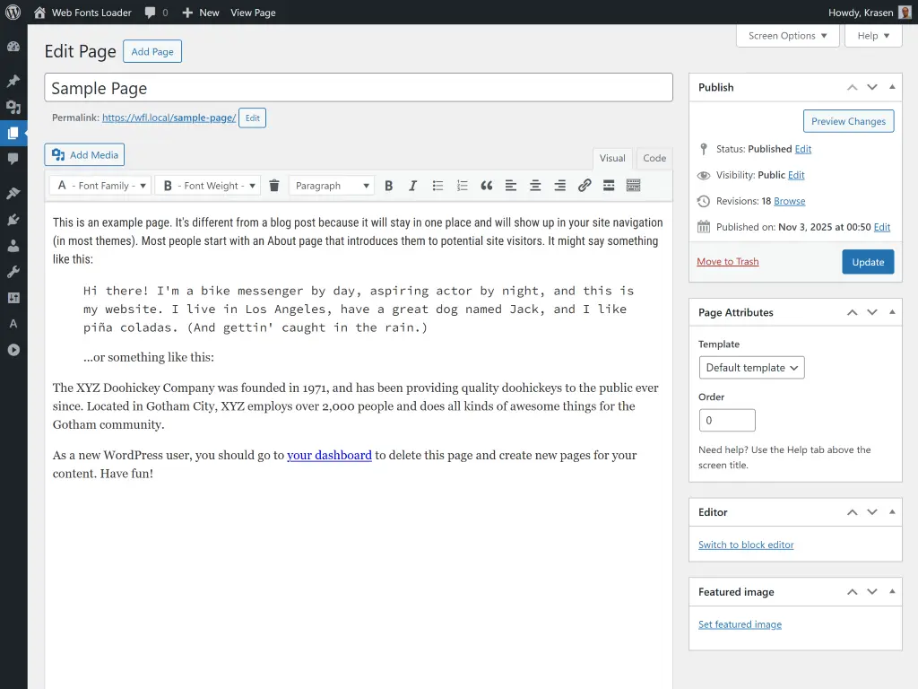Open the Paragraph style dropdown
Screen dimensions: 918x689
(x=331, y=185)
